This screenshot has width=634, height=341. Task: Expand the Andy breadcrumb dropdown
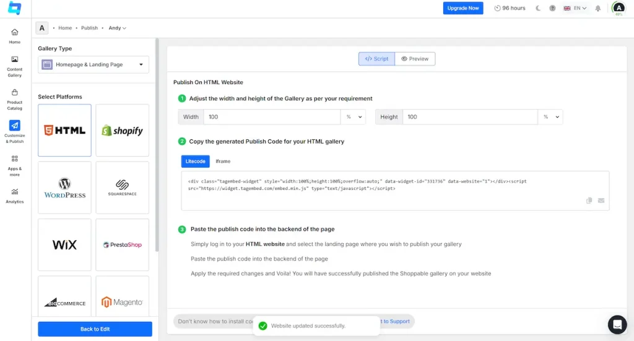pos(117,28)
